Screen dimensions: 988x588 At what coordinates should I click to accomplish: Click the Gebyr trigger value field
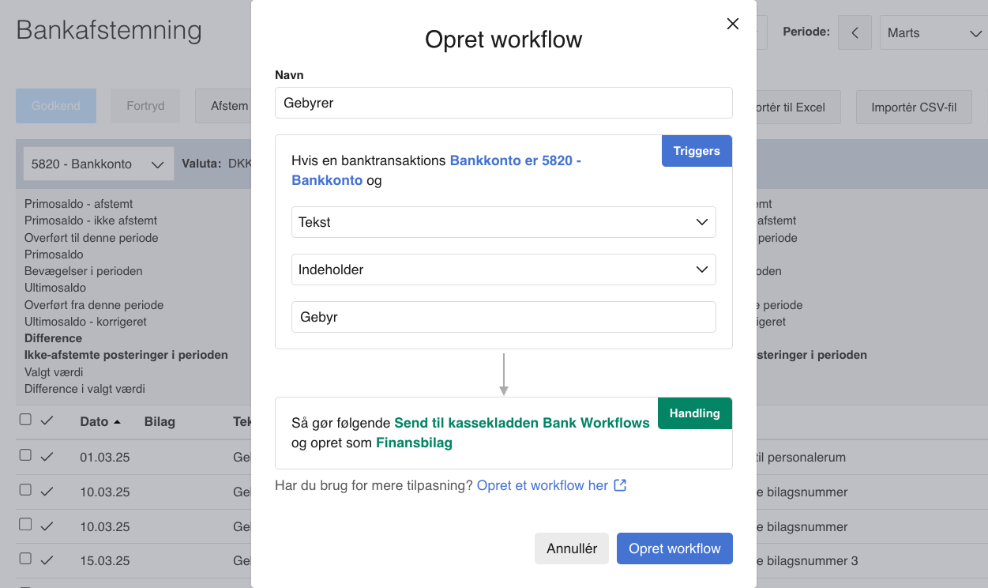coord(503,317)
